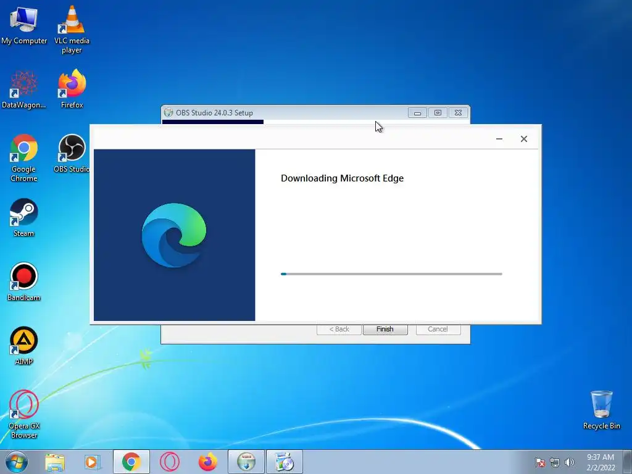Screen dimensions: 632x474
Task: Launch Bandicam desktop shortcut
Action: (x=24, y=281)
